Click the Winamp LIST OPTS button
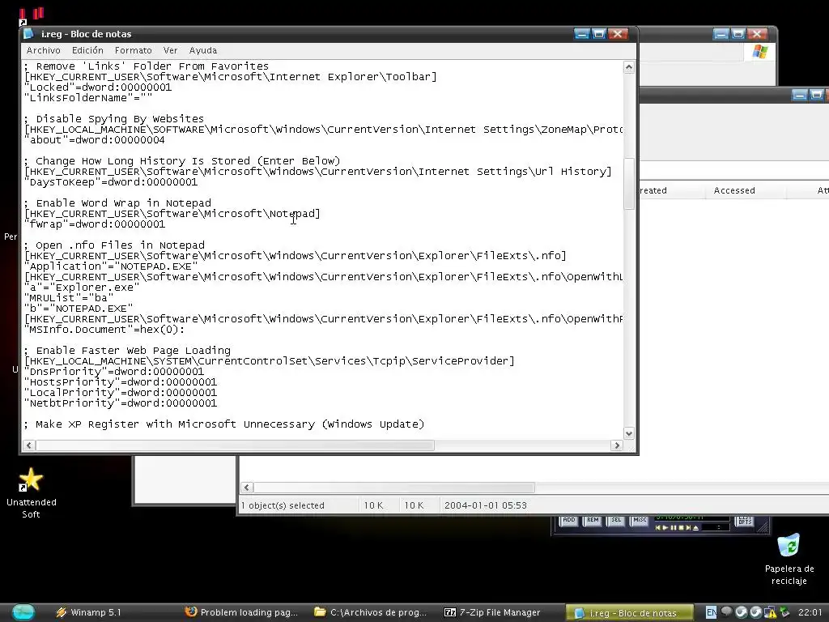The image size is (829, 622). (x=745, y=521)
